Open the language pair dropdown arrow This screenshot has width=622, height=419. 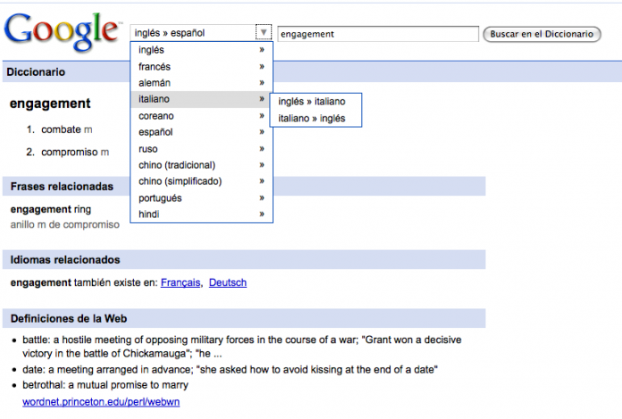click(263, 33)
